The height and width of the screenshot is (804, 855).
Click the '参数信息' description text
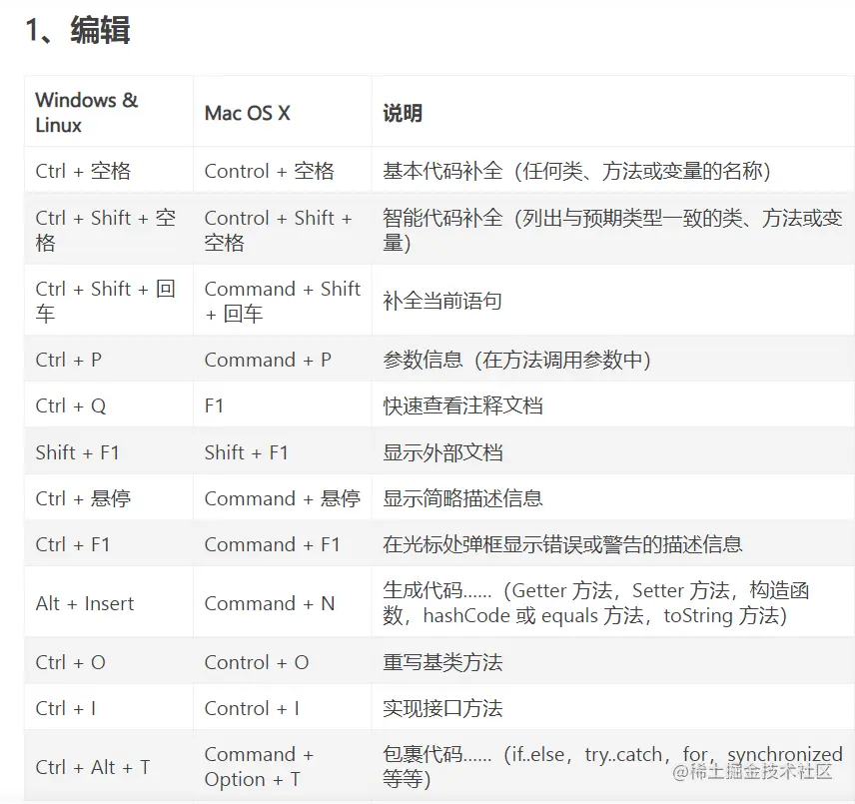517,360
